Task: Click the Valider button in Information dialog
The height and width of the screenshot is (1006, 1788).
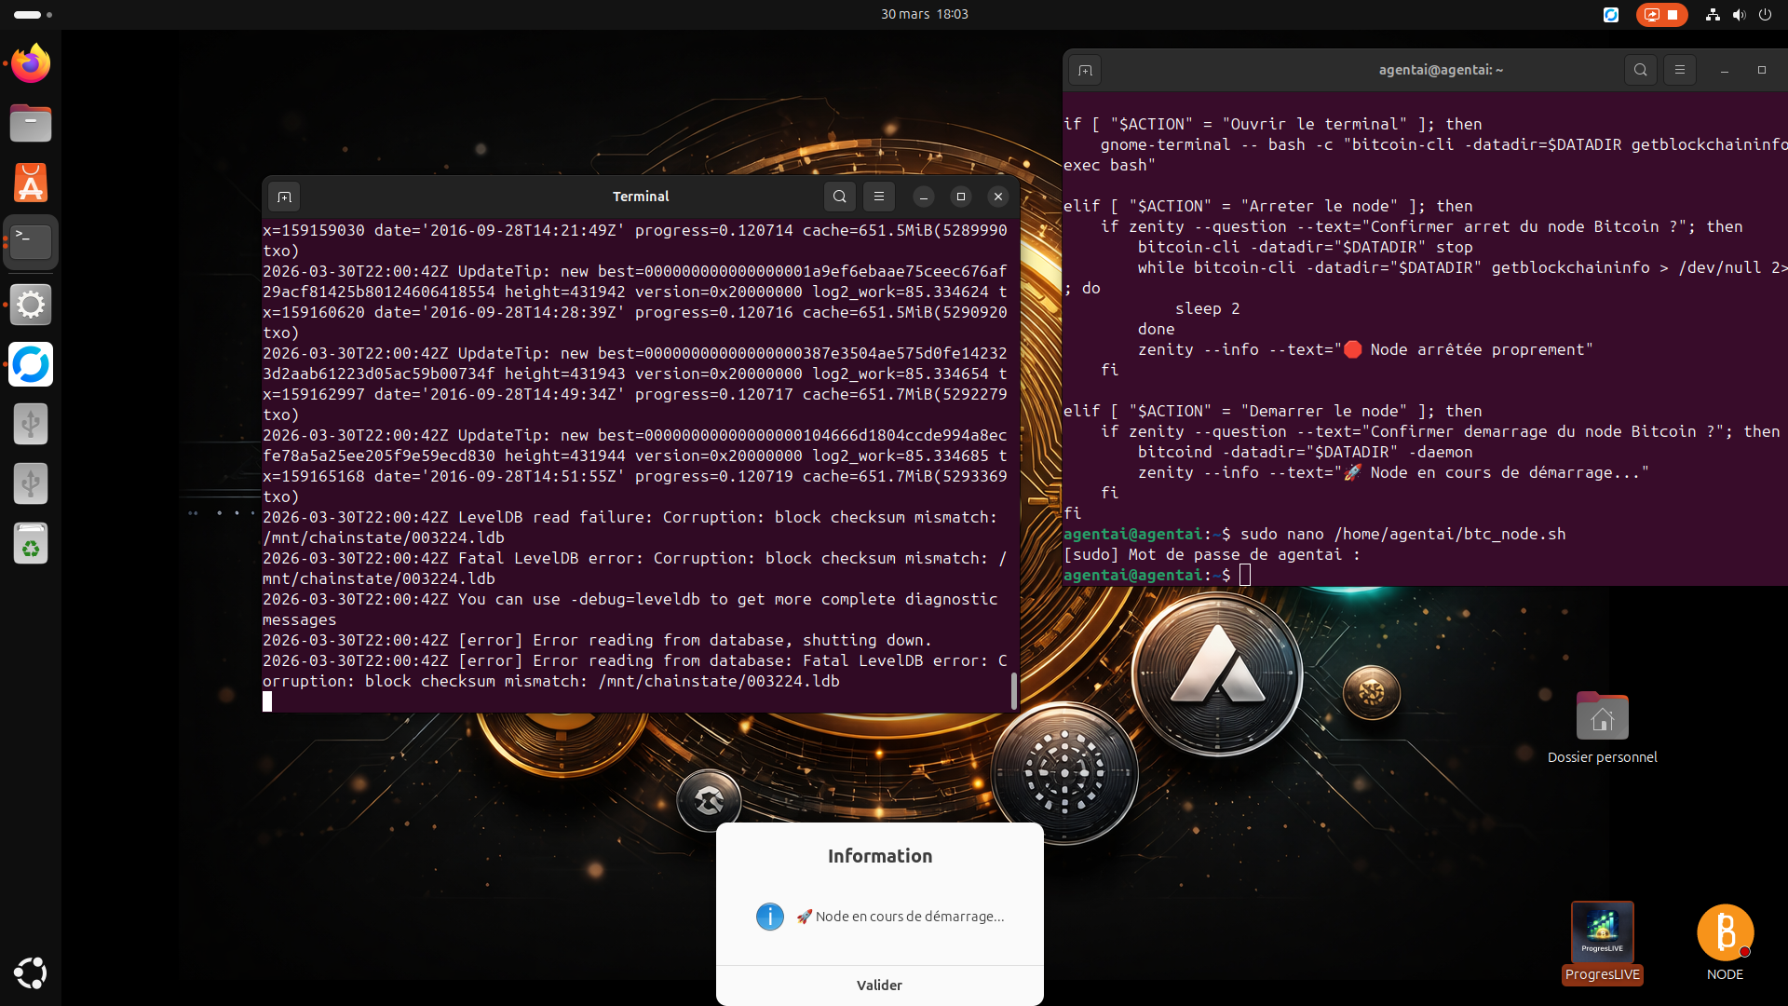Action: 879,985
